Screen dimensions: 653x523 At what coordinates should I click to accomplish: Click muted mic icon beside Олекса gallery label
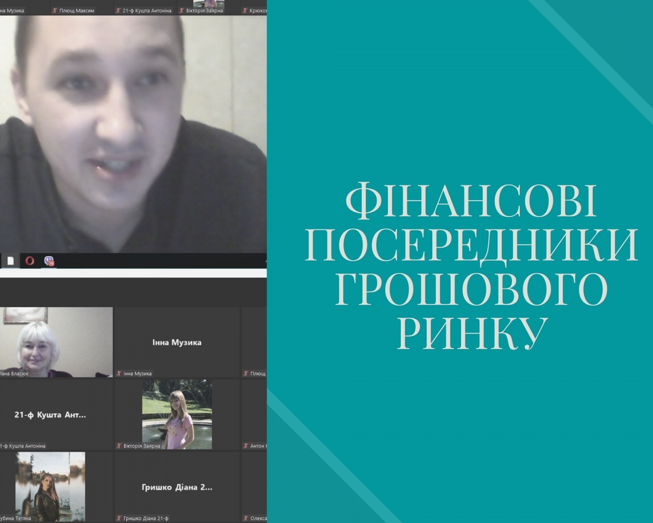click(x=246, y=518)
